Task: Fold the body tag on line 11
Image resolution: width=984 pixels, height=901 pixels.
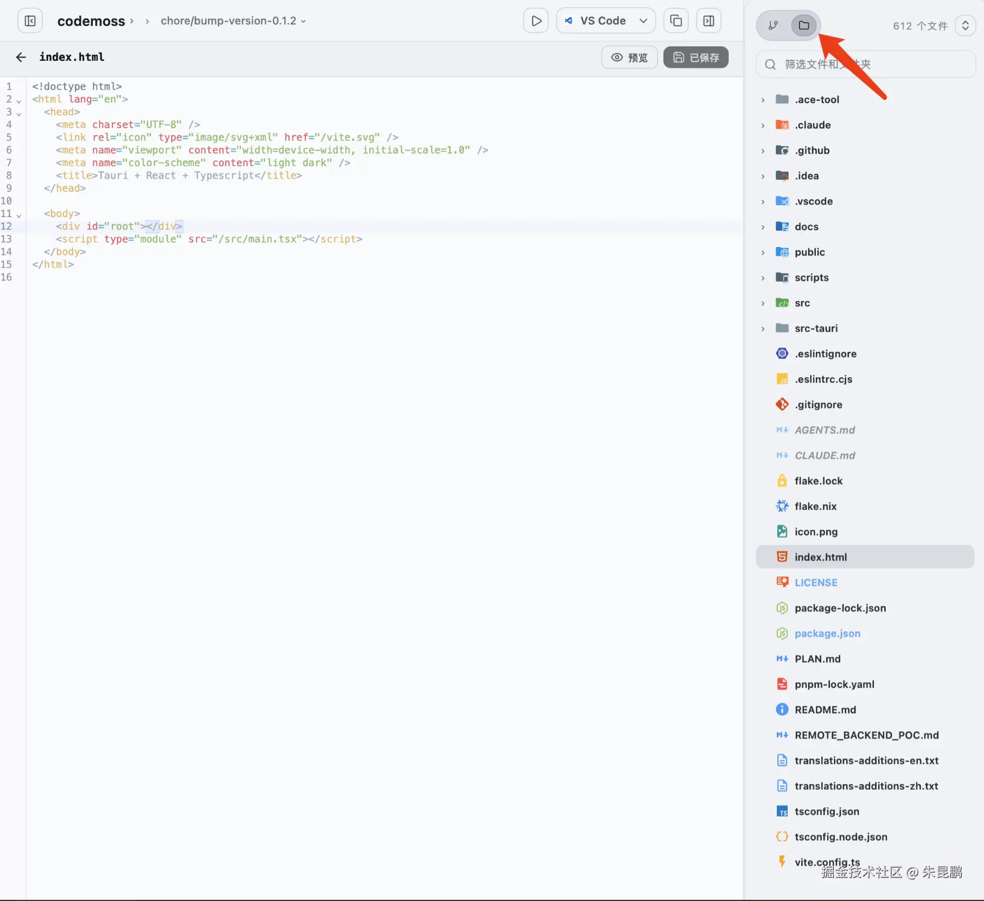Action: (x=19, y=215)
